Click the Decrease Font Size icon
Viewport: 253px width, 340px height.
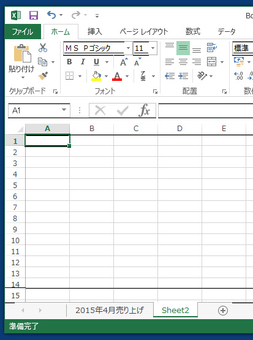(137, 62)
